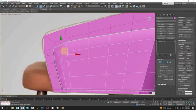The image size is (196, 110).
Task: Click the Symmetry modifier button
Action: [171, 29]
